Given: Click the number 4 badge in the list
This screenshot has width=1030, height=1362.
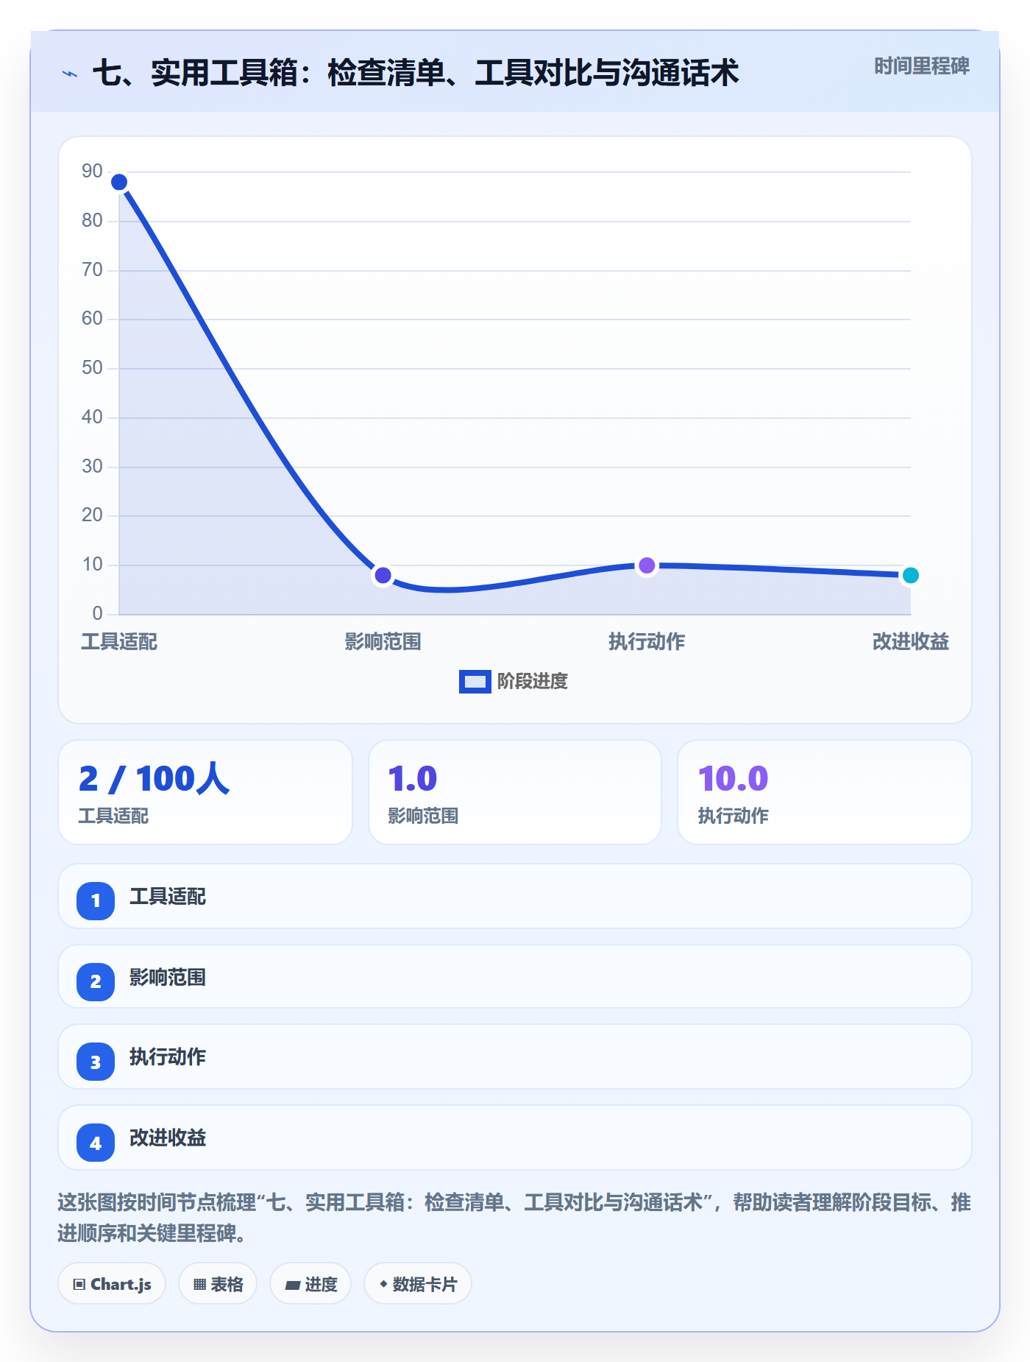Looking at the screenshot, I should (96, 1143).
